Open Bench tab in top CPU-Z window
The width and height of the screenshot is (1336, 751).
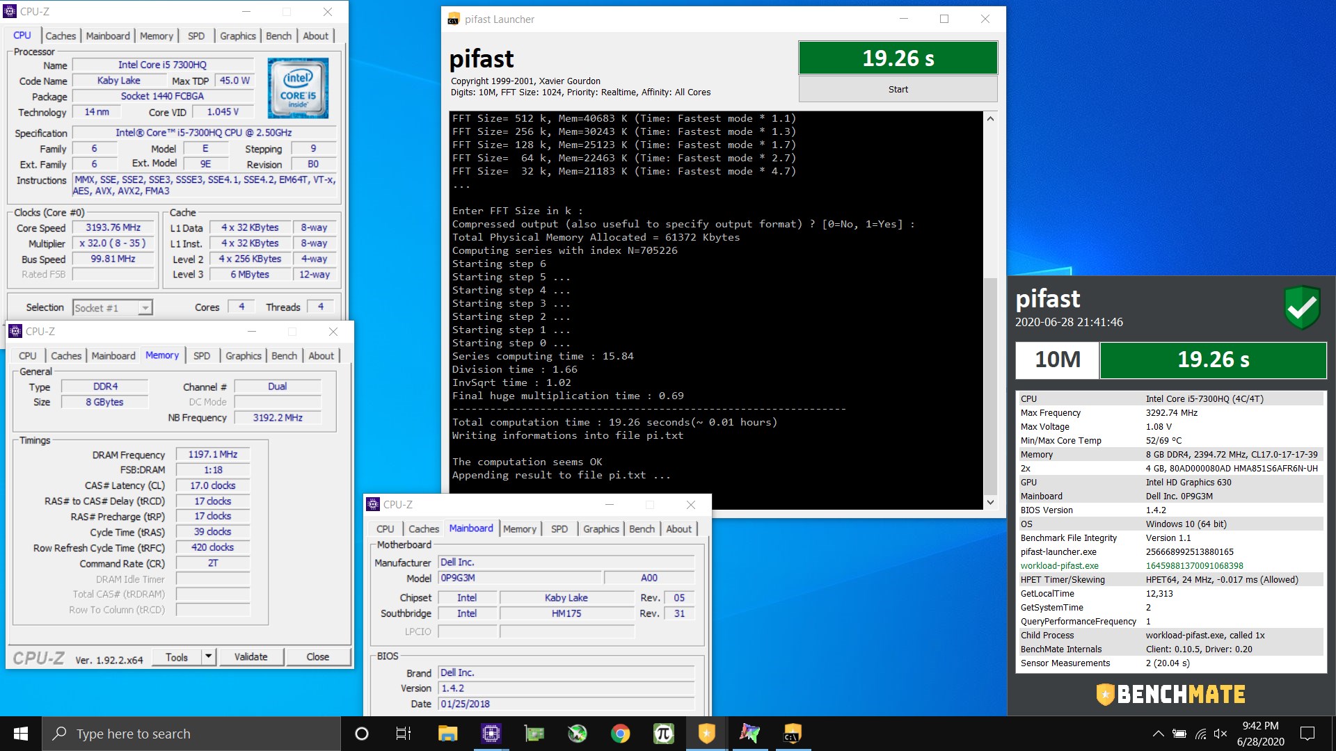[x=278, y=35]
